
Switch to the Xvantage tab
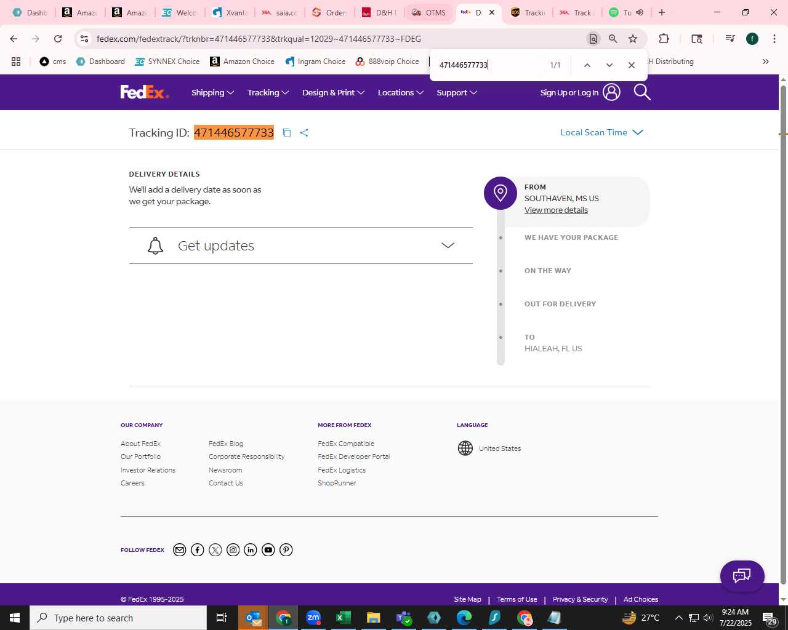click(230, 12)
